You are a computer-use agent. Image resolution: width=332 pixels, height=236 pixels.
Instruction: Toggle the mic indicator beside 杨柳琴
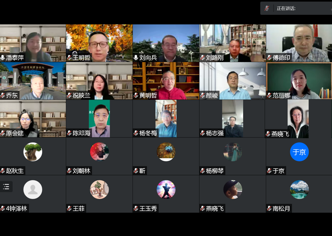click(x=203, y=171)
